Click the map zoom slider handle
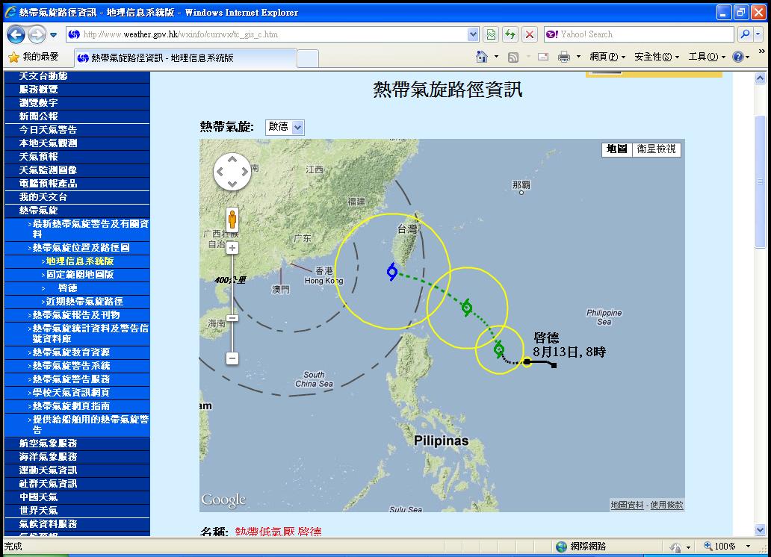 pyautogui.click(x=232, y=318)
